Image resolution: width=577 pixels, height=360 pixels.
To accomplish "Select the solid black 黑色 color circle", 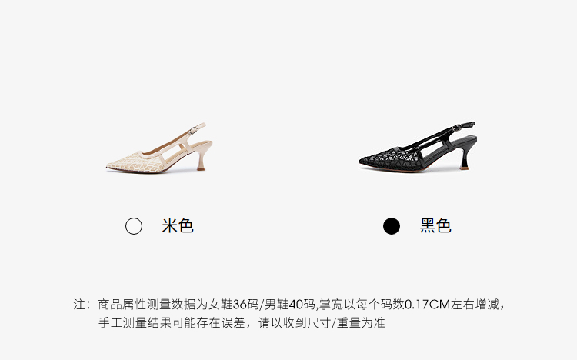I will point(391,226).
